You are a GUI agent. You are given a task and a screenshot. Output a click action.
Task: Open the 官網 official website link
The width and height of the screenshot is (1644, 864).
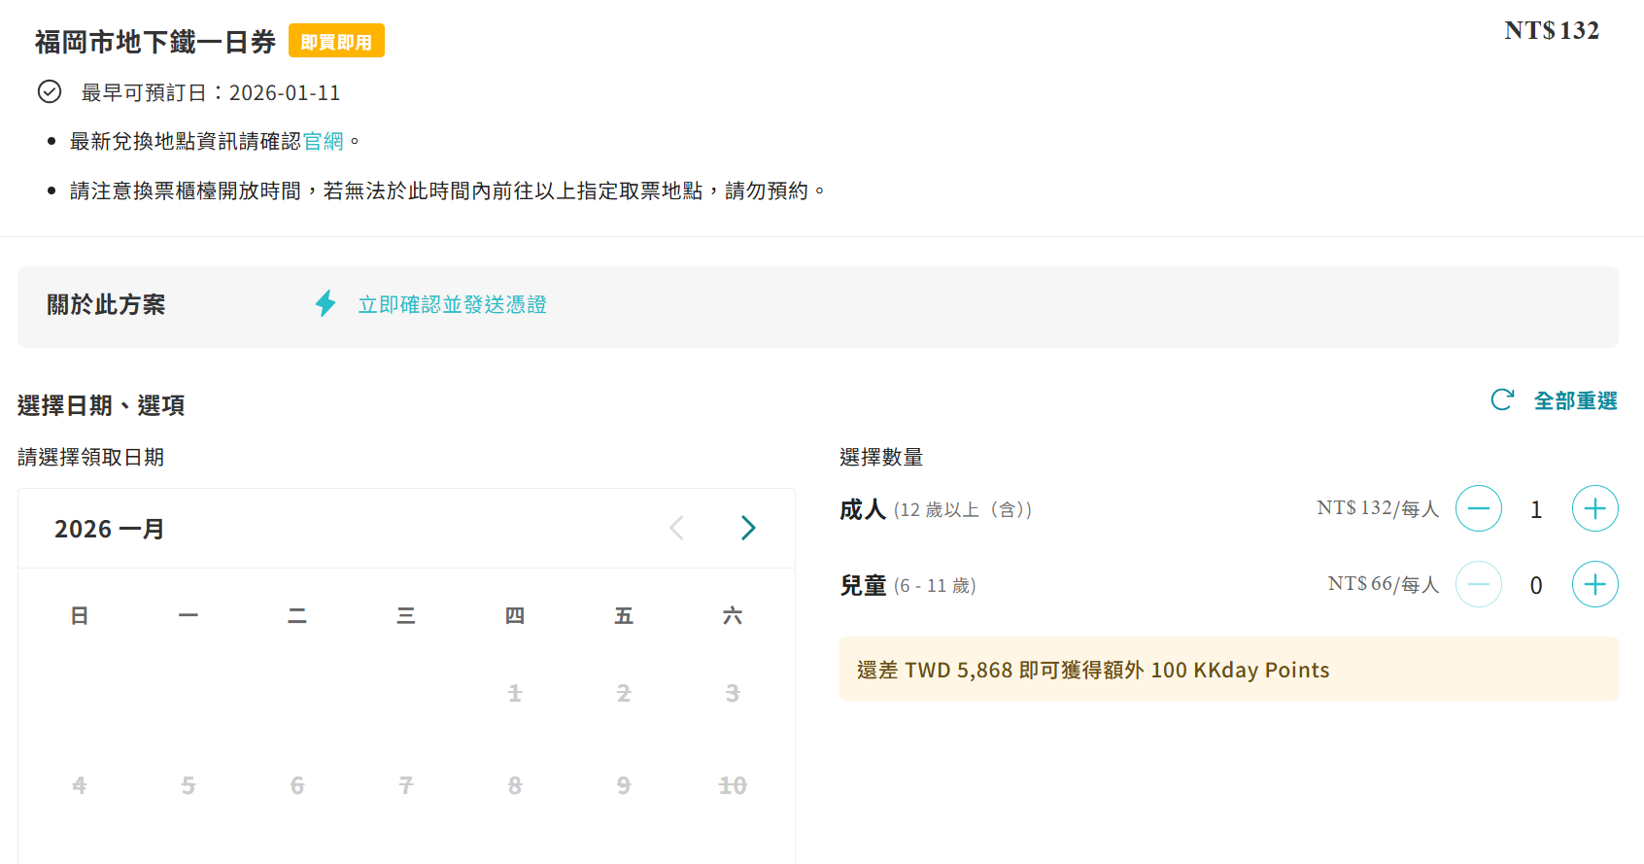click(x=324, y=141)
